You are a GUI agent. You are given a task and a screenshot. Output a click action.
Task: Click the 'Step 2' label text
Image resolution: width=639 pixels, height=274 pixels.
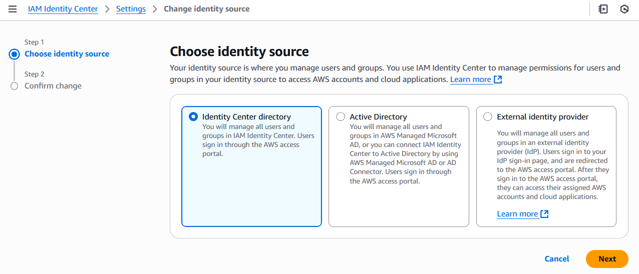tap(35, 74)
